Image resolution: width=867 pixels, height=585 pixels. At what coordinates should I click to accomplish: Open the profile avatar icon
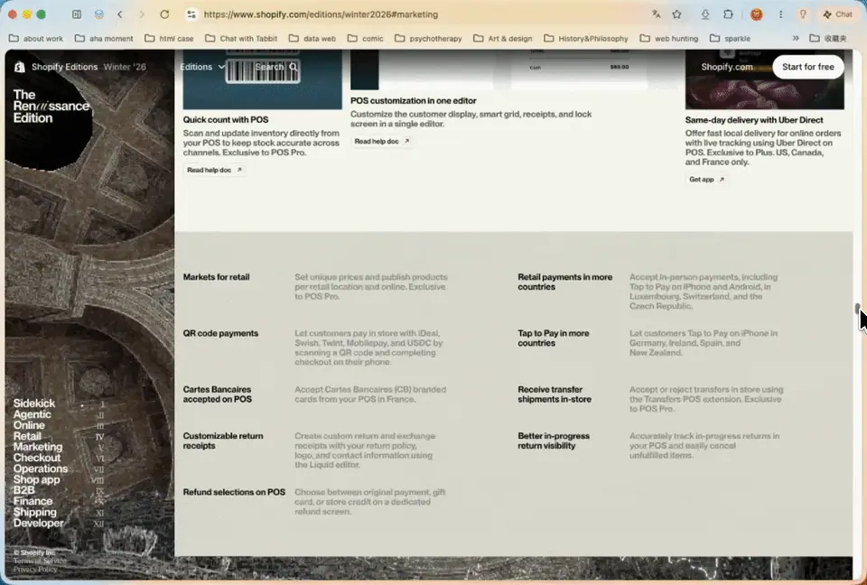click(757, 14)
